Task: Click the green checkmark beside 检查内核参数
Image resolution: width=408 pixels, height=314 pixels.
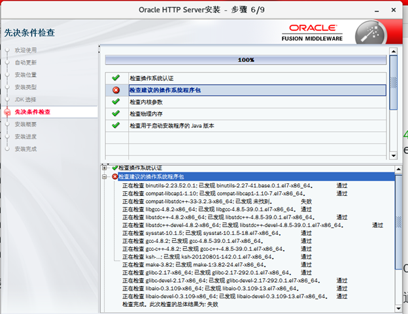Action: click(116, 102)
